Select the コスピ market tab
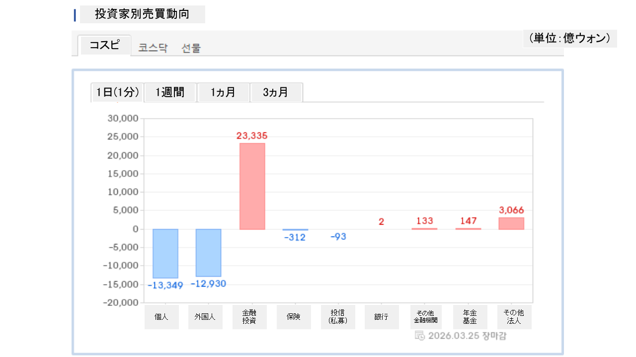This screenshot has height=357, width=636. point(104,46)
